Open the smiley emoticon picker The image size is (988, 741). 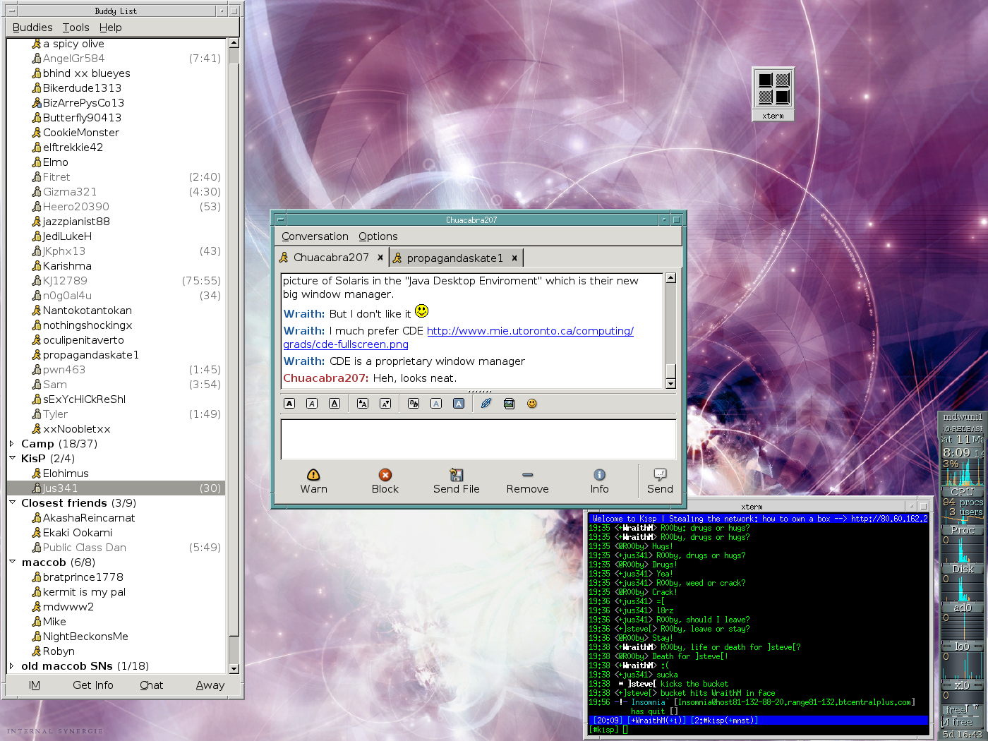[x=532, y=404]
